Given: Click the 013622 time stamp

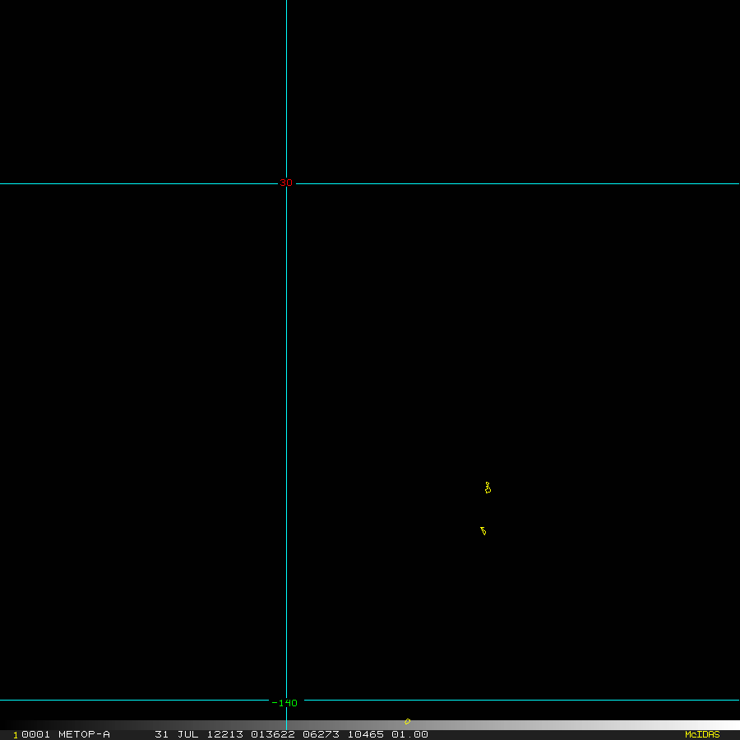Looking at the screenshot, I should pos(273,734).
